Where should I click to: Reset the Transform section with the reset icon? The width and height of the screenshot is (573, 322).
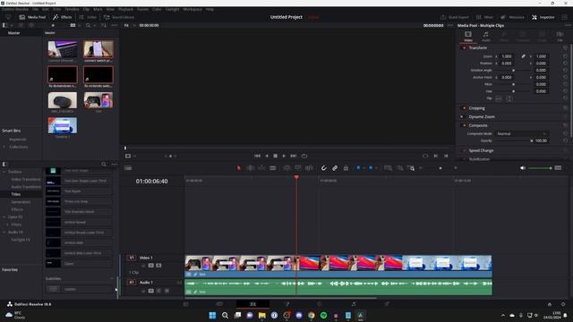(565, 47)
